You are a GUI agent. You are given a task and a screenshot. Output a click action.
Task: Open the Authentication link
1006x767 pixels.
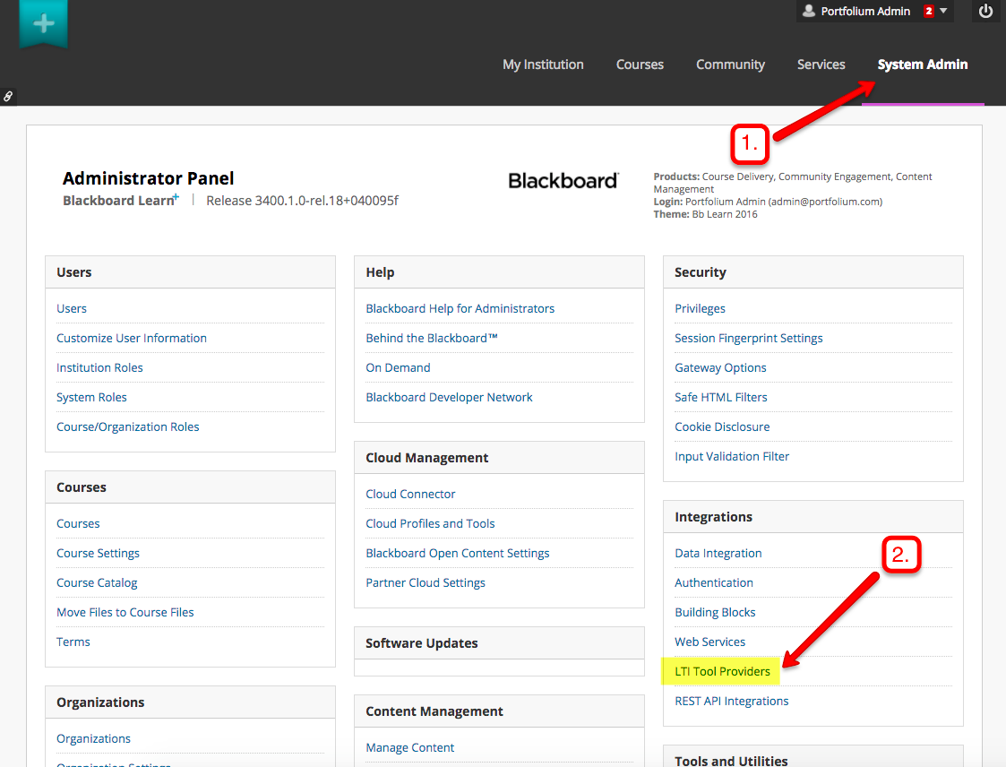[x=714, y=582]
